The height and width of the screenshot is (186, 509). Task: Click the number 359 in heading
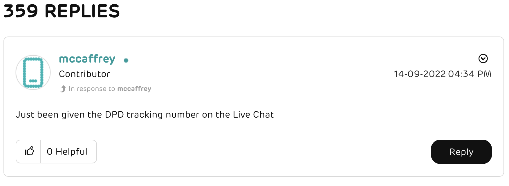point(21,11)
